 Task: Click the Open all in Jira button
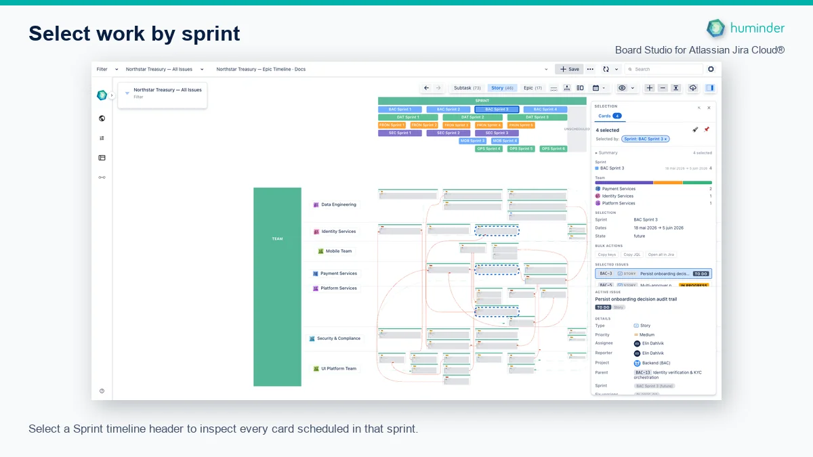[x=661, y=255]
